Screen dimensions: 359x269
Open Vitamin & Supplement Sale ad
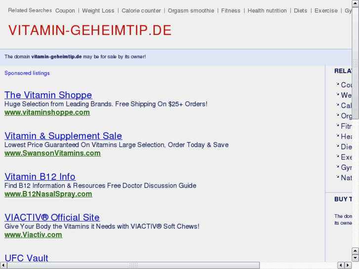click(x=63, y=136)
